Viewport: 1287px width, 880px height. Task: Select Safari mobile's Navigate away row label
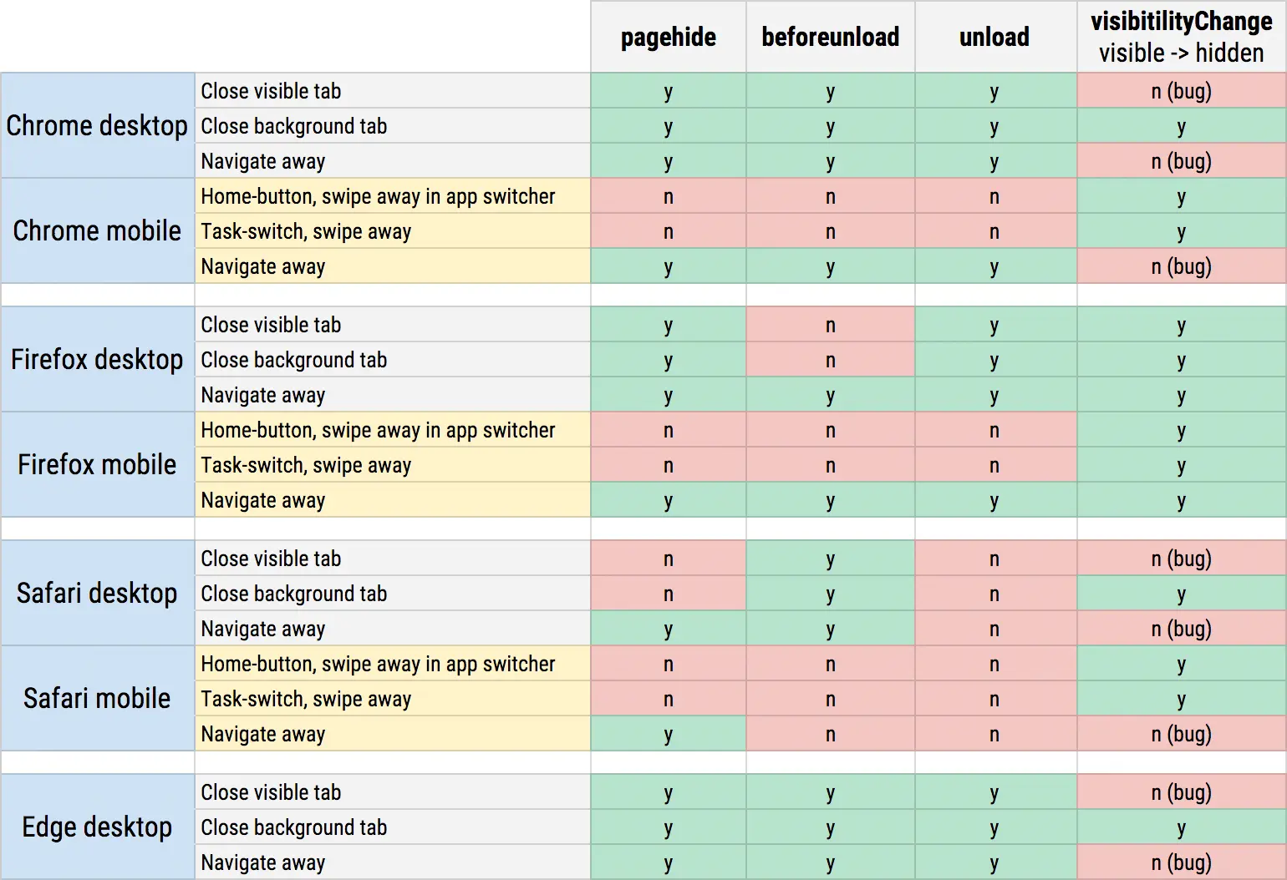tap(262, 734)
